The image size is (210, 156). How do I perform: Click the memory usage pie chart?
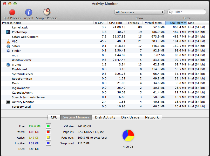[x=128, y=136]
